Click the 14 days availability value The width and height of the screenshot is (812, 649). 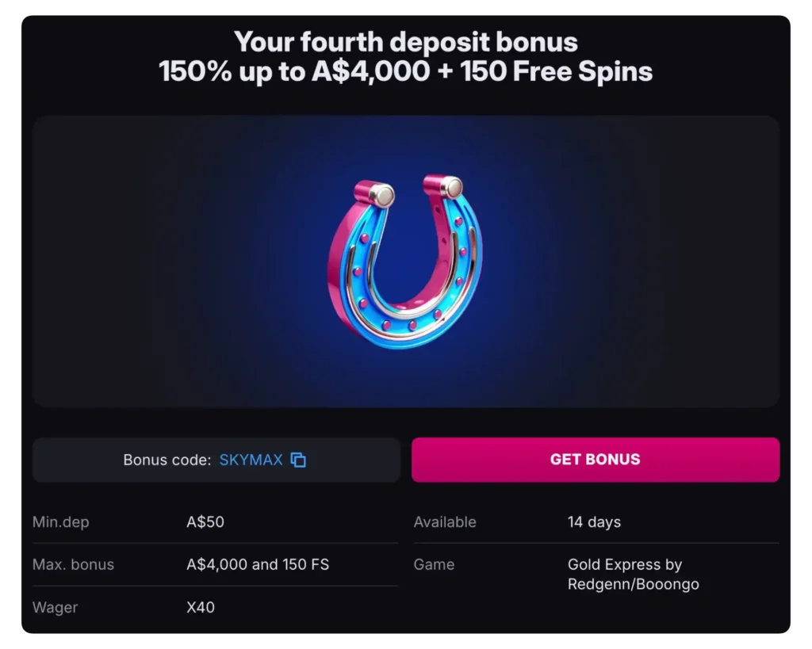pyautogui.click(x=594, y=521)
